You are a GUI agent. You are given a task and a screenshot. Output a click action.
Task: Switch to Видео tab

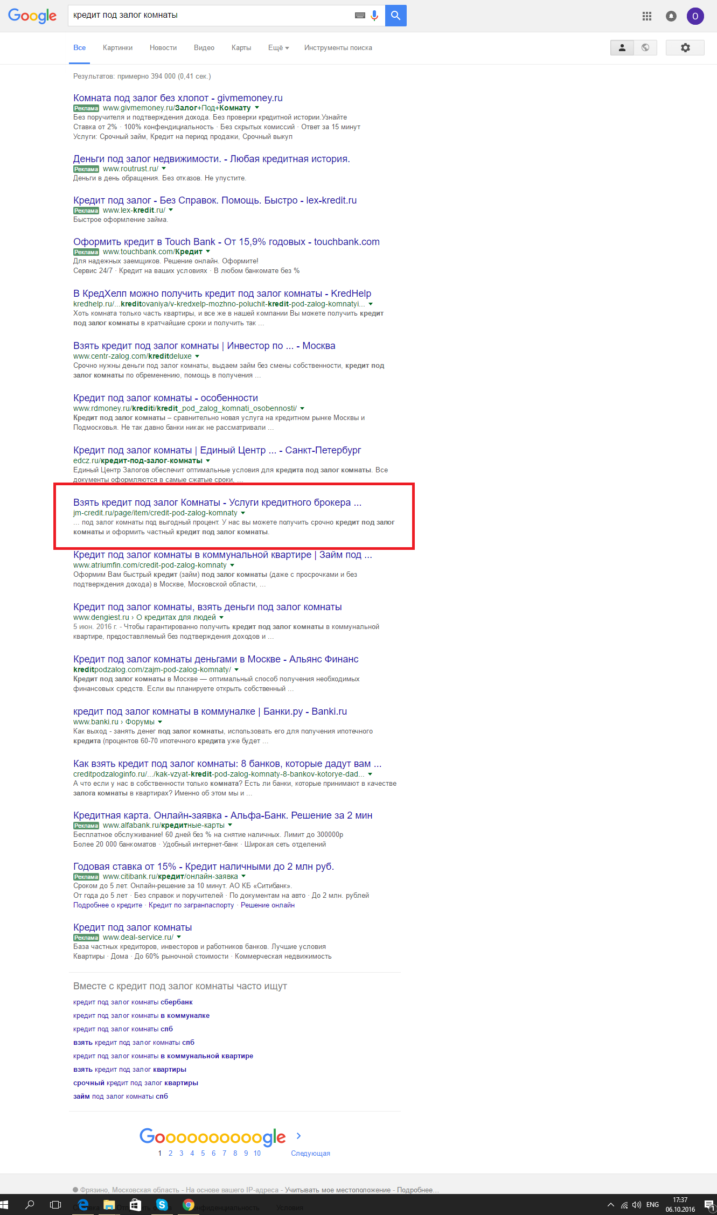(204, 47)
